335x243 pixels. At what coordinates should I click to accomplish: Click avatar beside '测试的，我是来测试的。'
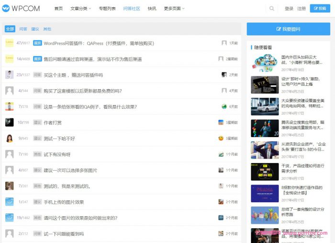pos(9,186)
